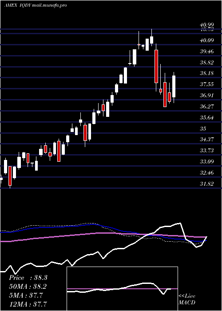Select the 37.55 price axis label
The image size is (222, 311).
point(207,84)
